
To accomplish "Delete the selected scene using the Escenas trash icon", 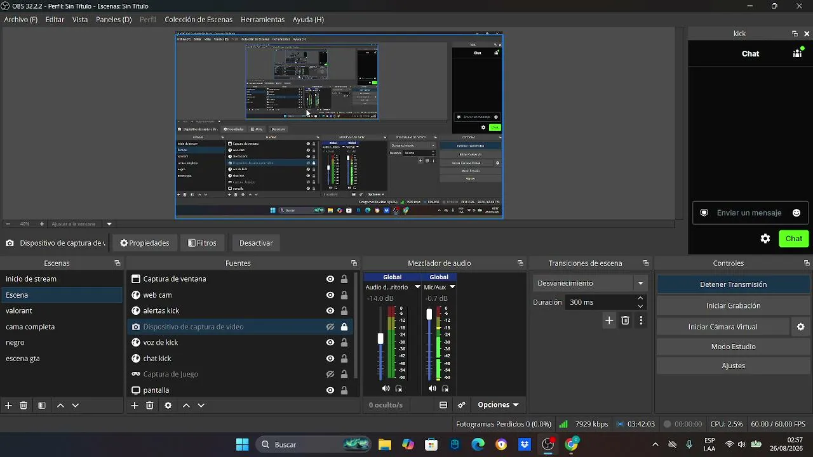I will click(x=24, y=405).
